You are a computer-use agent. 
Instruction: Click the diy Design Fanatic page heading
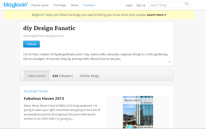[x=49, y=28]
